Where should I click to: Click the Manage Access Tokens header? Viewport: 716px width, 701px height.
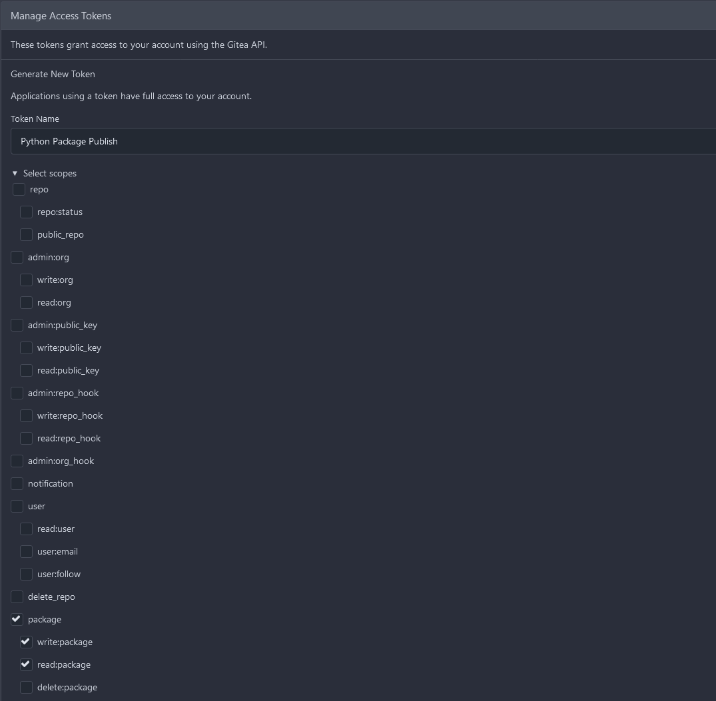coord(61,16)
